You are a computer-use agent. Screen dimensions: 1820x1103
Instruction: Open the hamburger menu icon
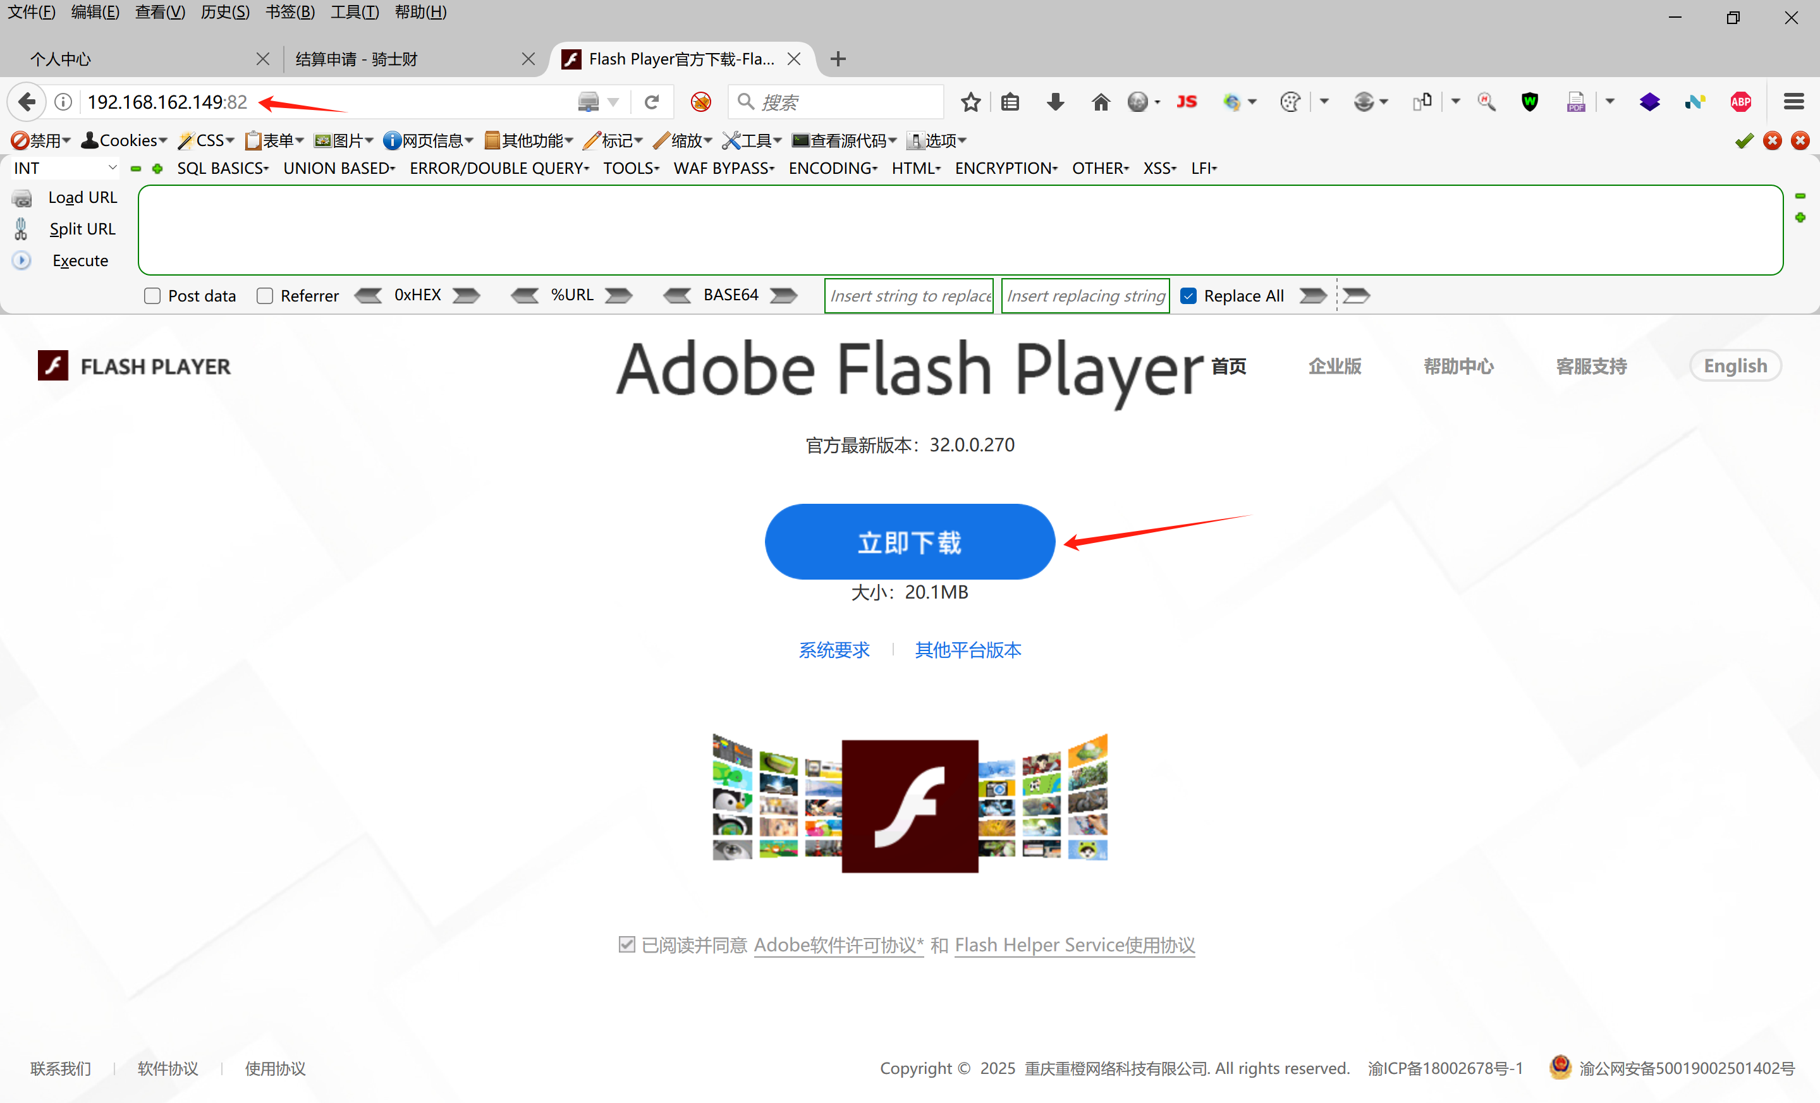click(x=1793, y=102)
